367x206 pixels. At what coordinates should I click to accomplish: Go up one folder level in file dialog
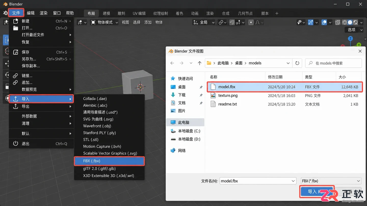[200, 63]
